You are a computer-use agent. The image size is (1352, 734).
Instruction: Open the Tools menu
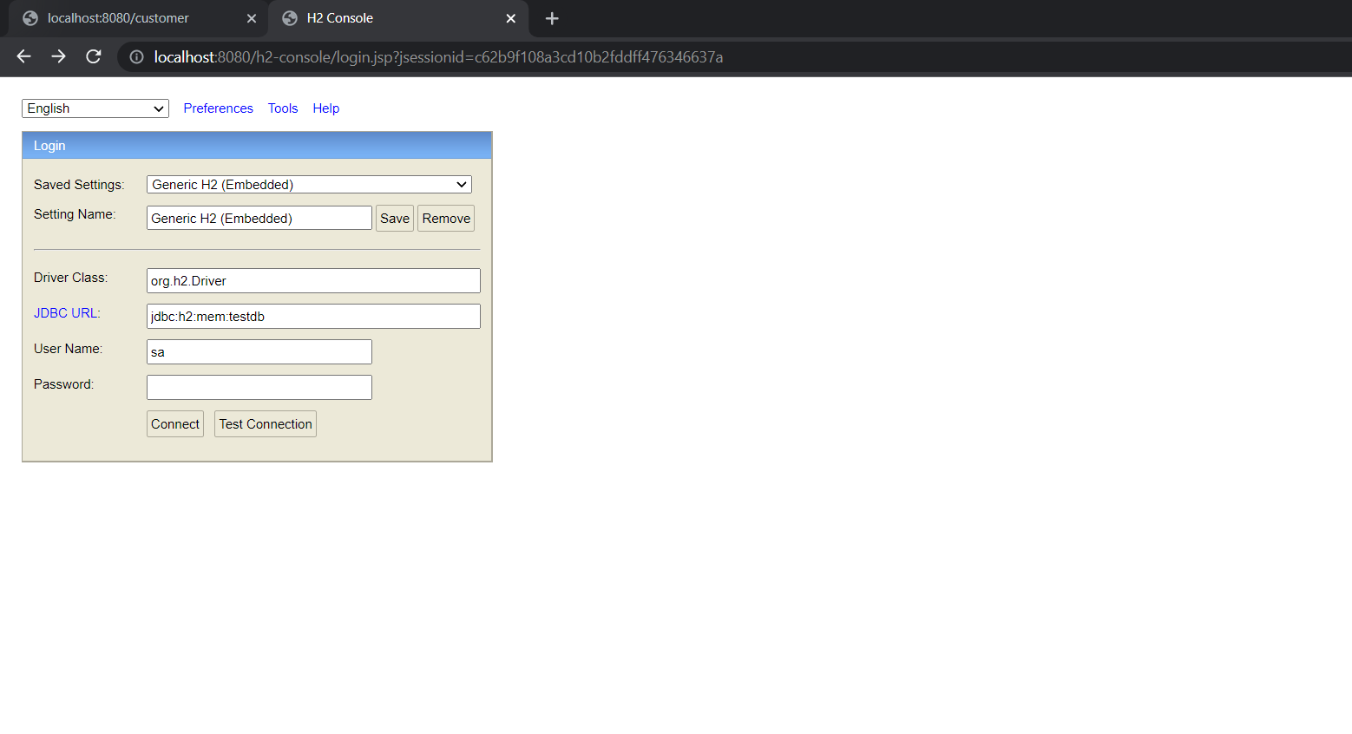coord(282,108)
